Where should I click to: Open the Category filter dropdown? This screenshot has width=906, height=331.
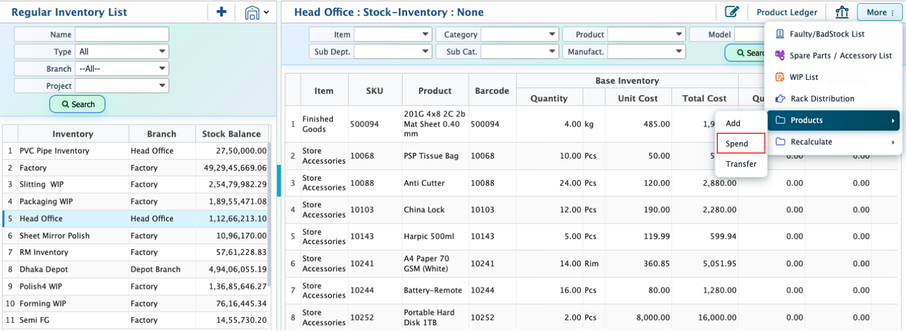click(x=520, y=35)
